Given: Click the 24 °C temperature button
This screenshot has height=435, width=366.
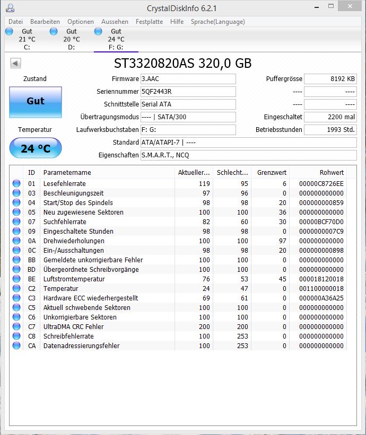Looking at the screenshot, I should (36, 148).
